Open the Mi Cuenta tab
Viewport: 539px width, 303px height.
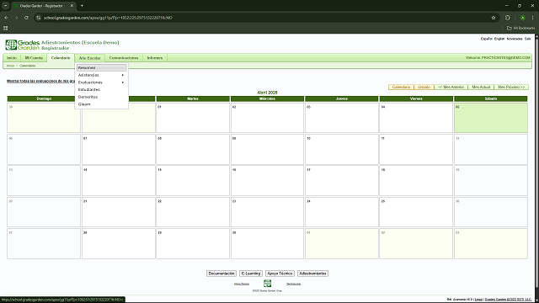[34, 58]
